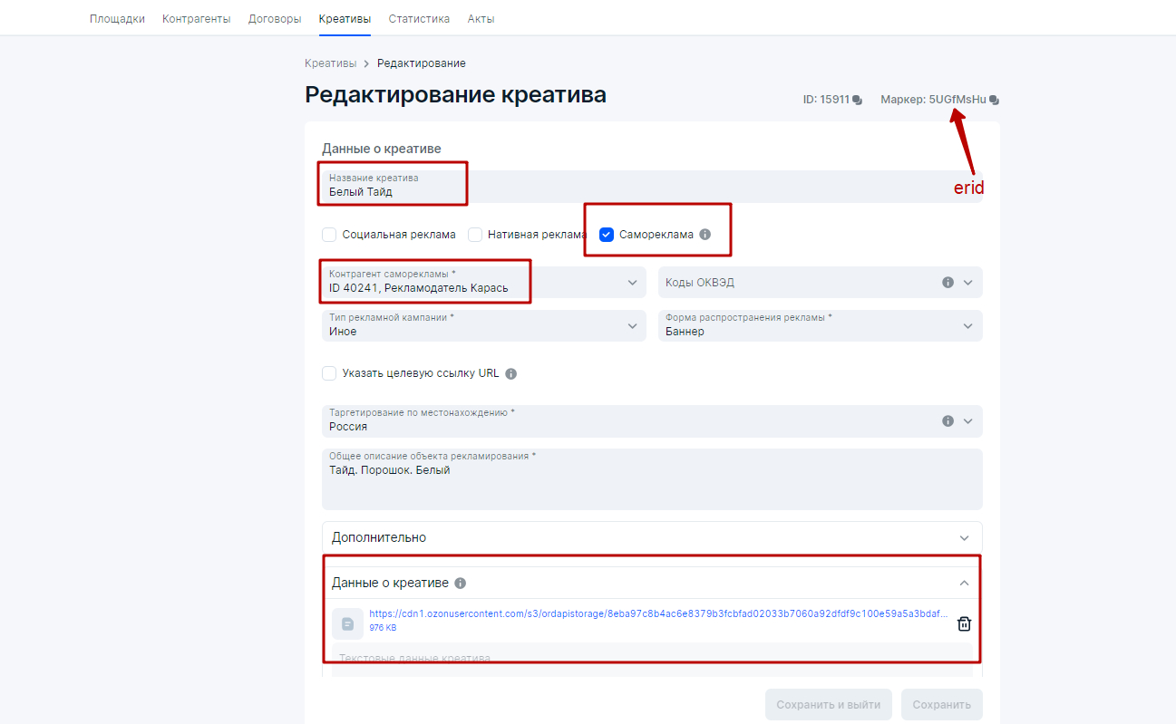Expand the Дополнительно section
The width and height of the screenshot is (1176, 724).
[652, 537]
